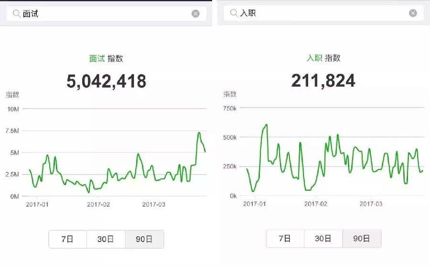
Task: Click the late-March peak on the 面试 line
Action: click(x=199, y=133)
